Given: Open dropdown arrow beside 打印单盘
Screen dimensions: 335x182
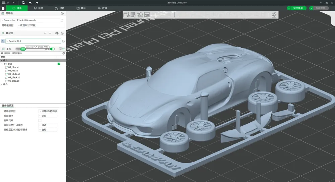Looking at the screenshot, I should coord(311,8).
